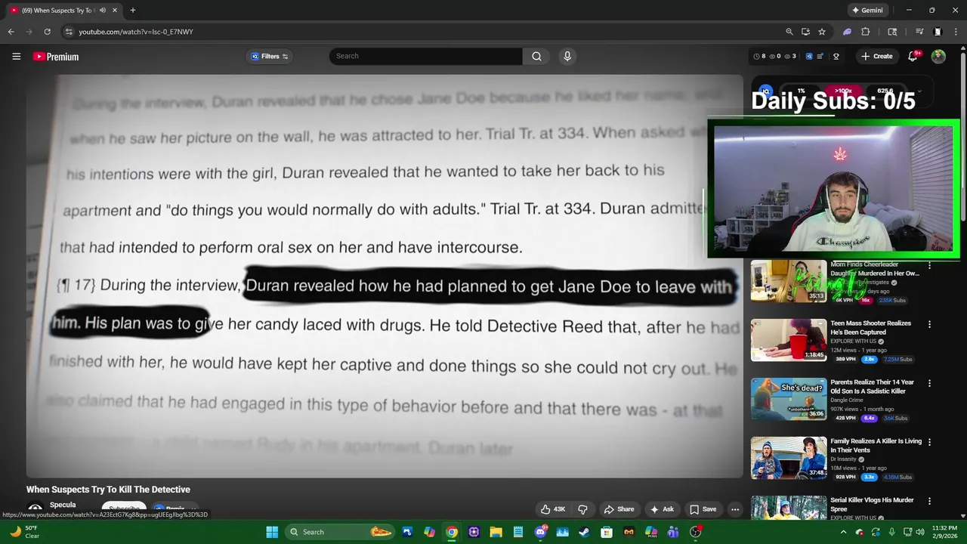Open Microsoft Store from the taskbar
The width and height of the screenshot is (967, 544).
tap(607, 532)
